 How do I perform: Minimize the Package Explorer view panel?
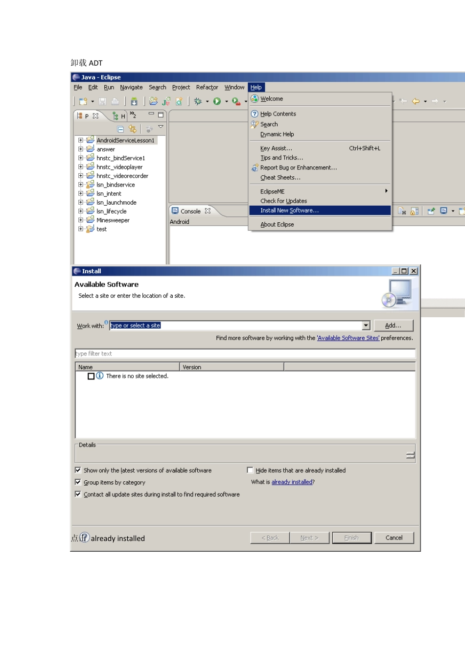click(151, 115)
